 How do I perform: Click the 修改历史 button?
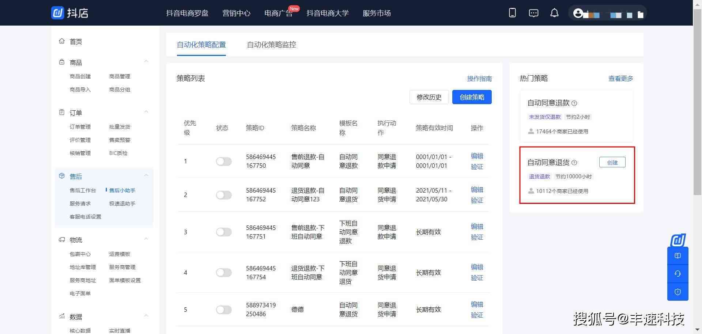point(429,97)
